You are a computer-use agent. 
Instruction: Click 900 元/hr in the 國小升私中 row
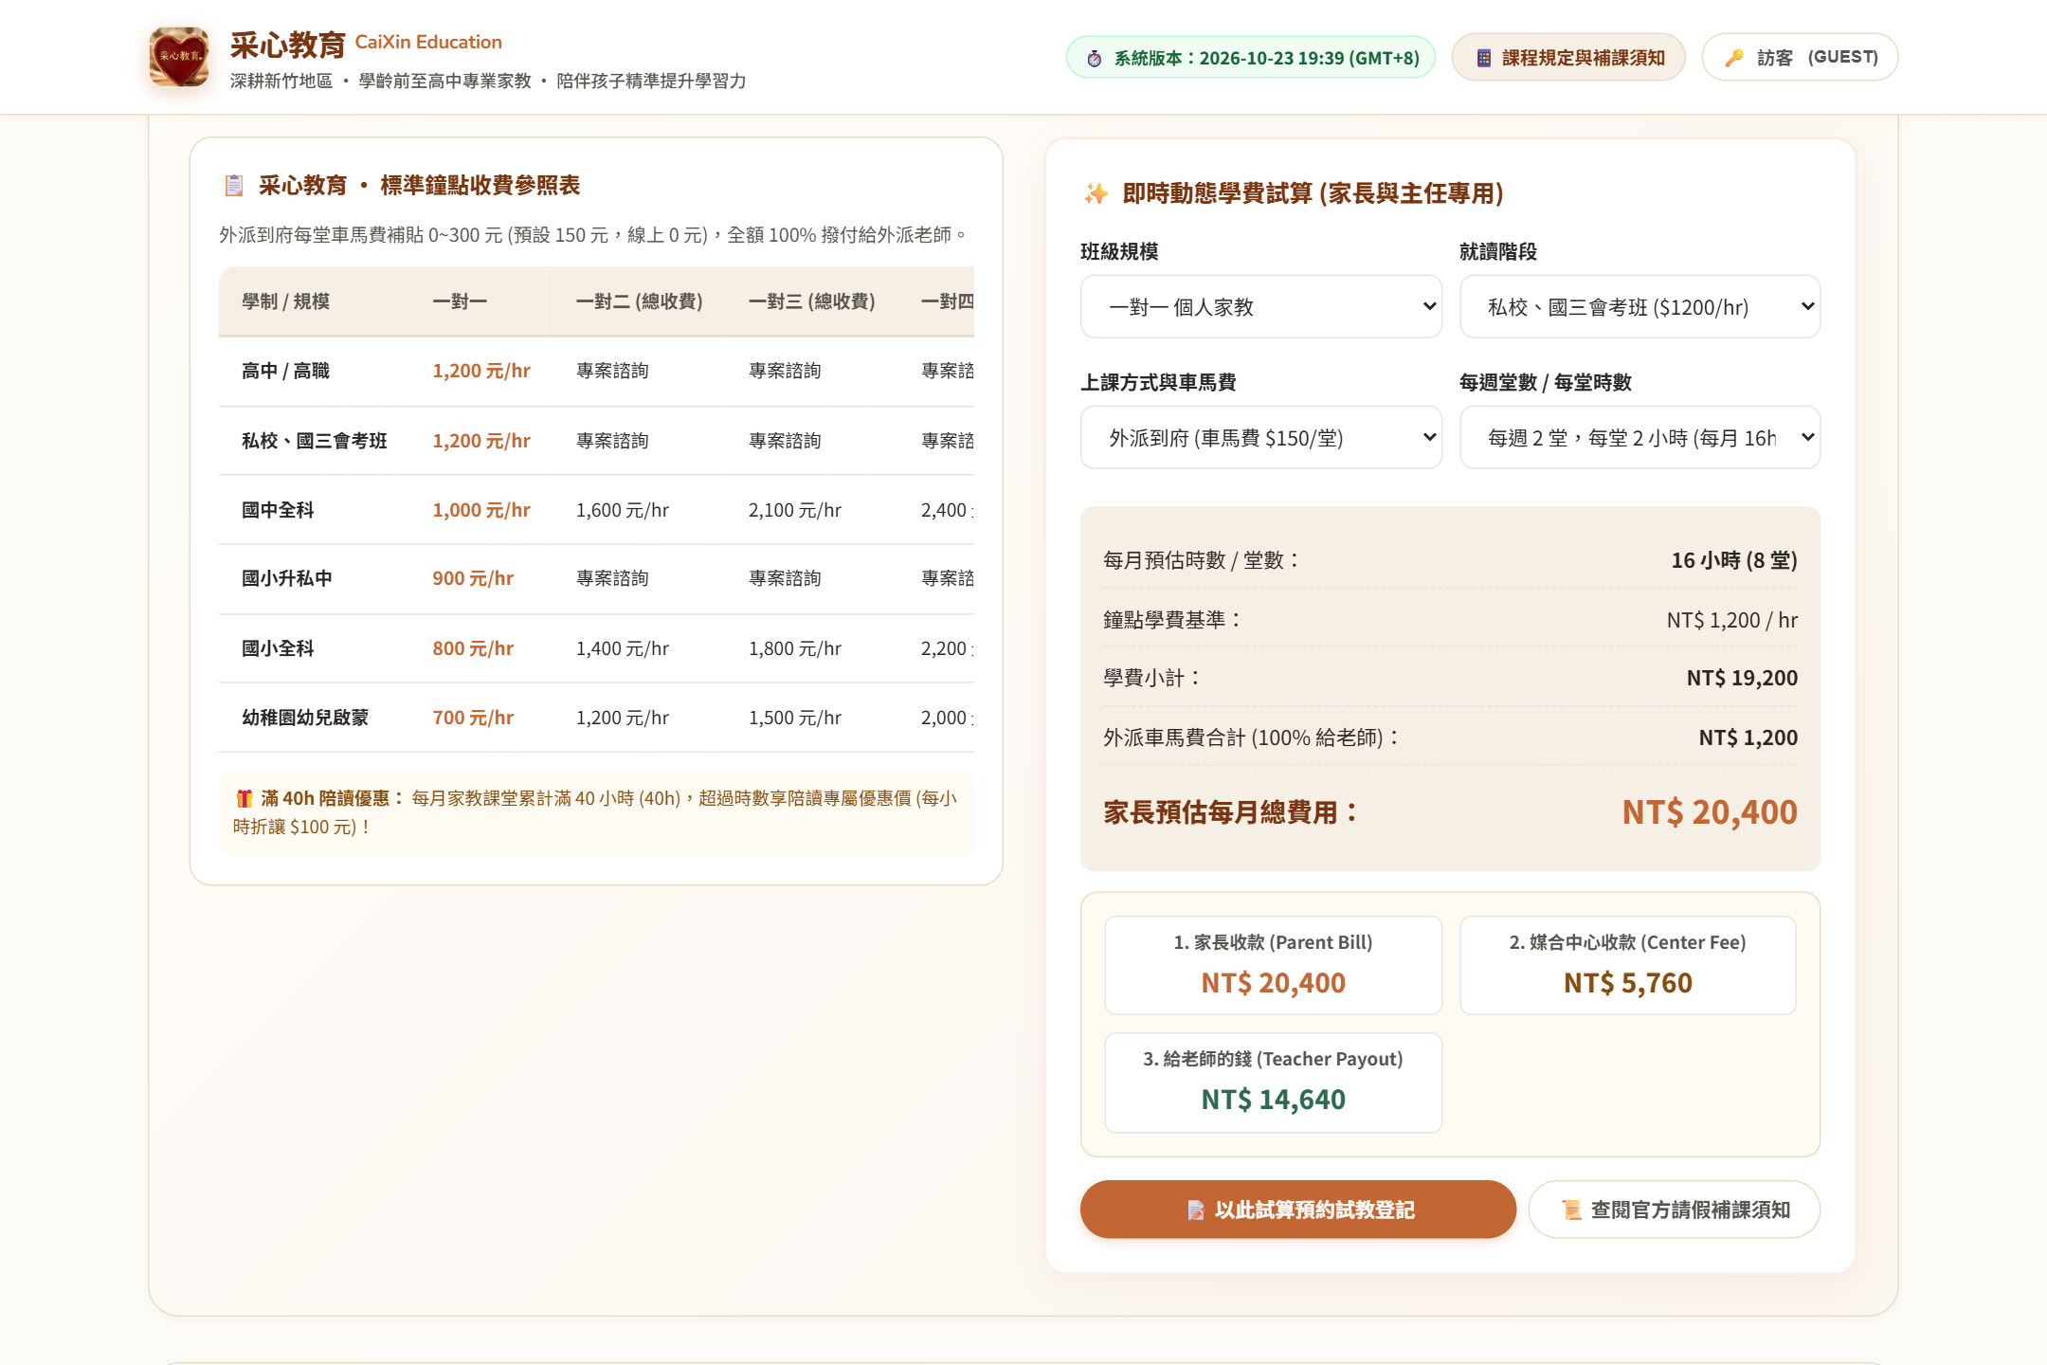473,578
